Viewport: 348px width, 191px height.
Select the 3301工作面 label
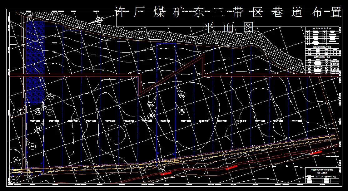coord(35,121)
